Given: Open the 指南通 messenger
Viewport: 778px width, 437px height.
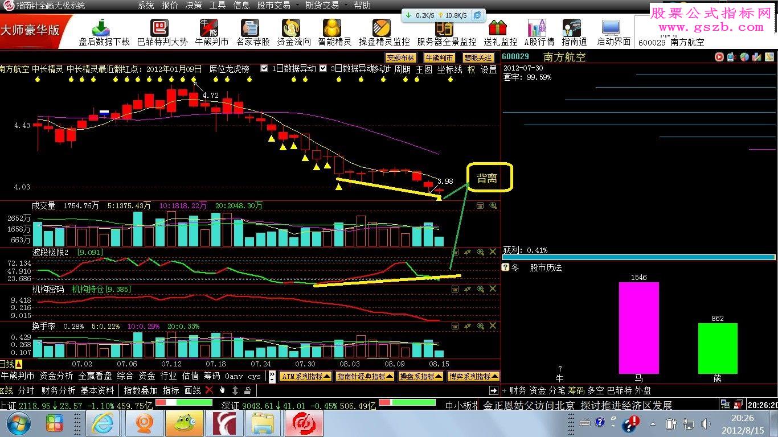Looking at the screenshot, I should pyautogui.click(x=574, y=32).
